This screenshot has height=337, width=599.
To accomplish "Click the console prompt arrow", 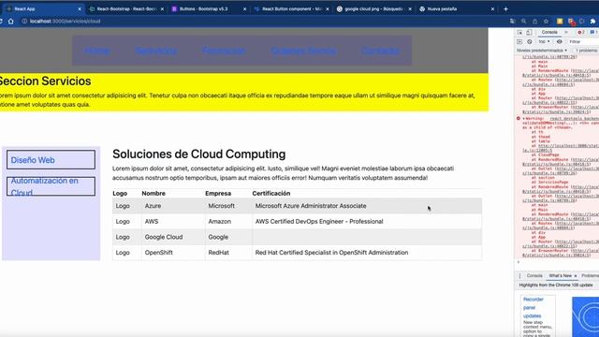I will (519, 262).
